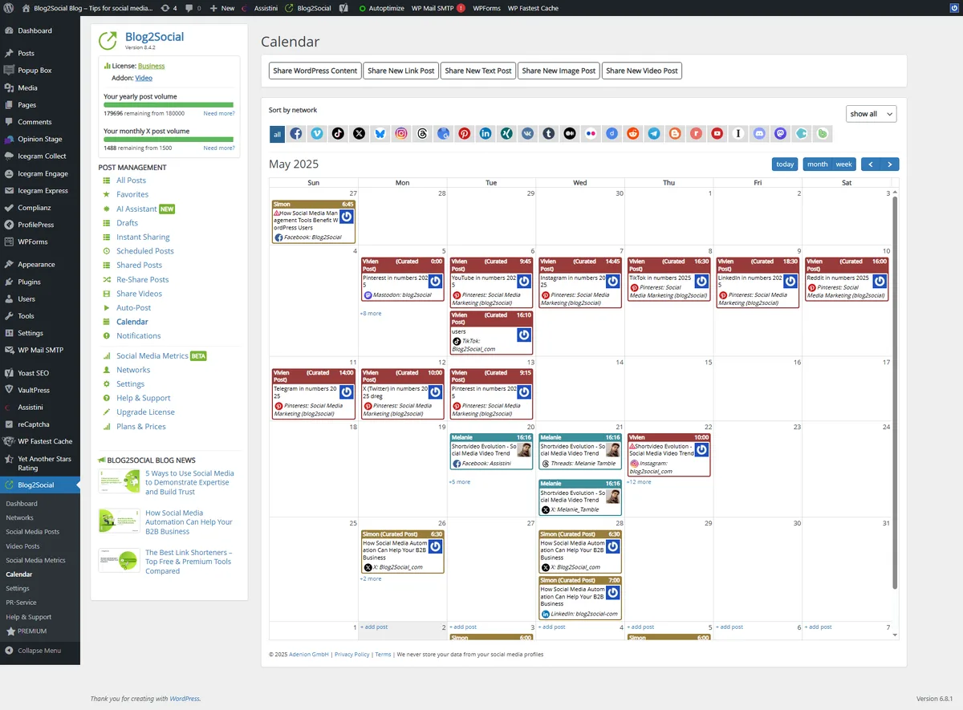Click the calendar vertical scrollbar

pyautogui.click(x=896, y=393)
